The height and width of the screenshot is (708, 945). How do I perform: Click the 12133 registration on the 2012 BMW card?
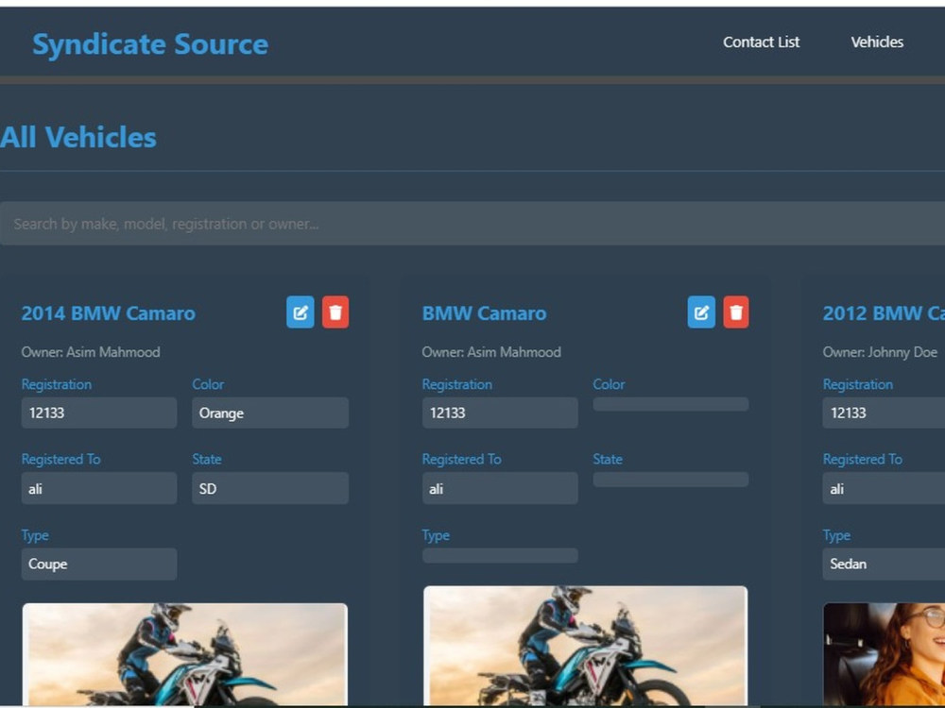884,413
